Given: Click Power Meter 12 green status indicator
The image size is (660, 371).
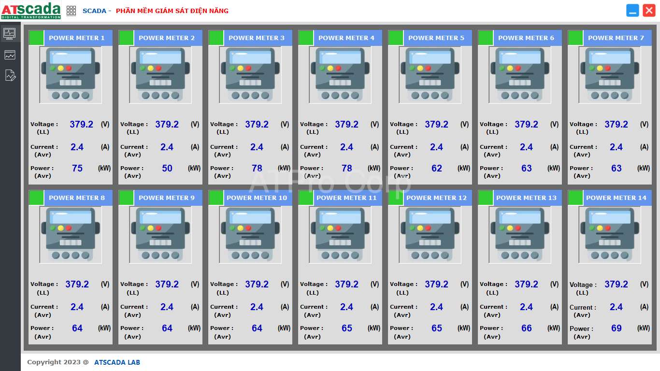Looking at the screenshot, I should tap(396, 198).
